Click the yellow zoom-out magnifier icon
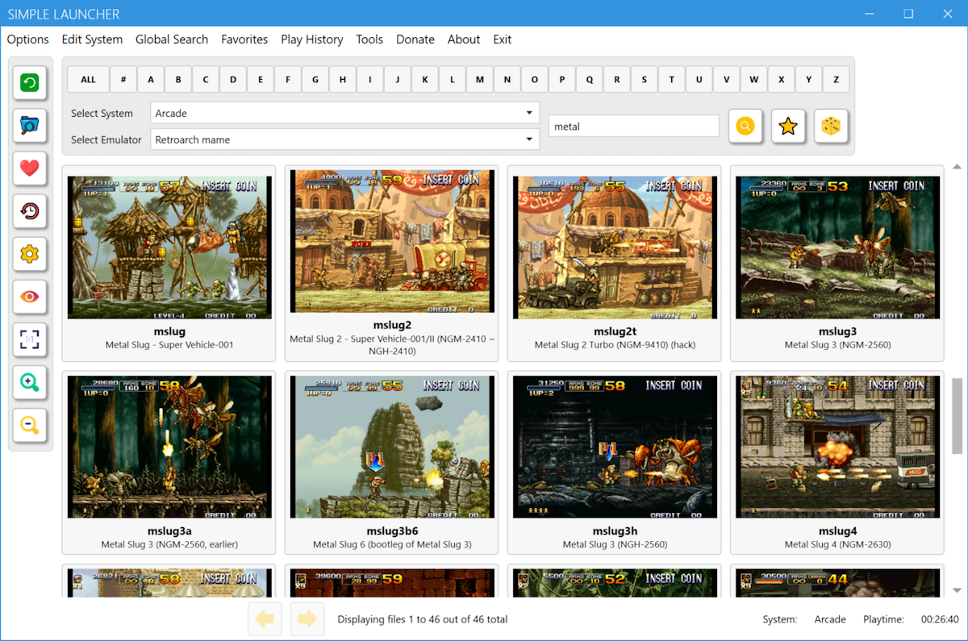 click(30, 425)
